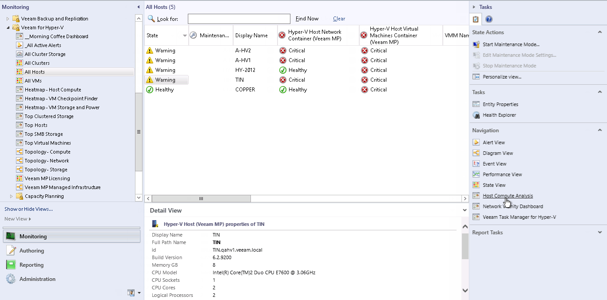Open the Performance View icon
Screen dimensions: 607x300
pos(476,174)
